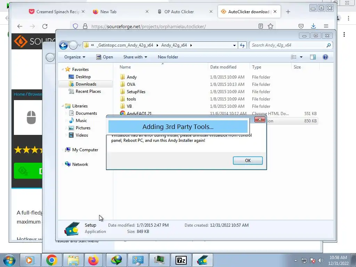Collapse the Favorites tree group
Viewport: 356px width, 267px height.
point(63,70)
